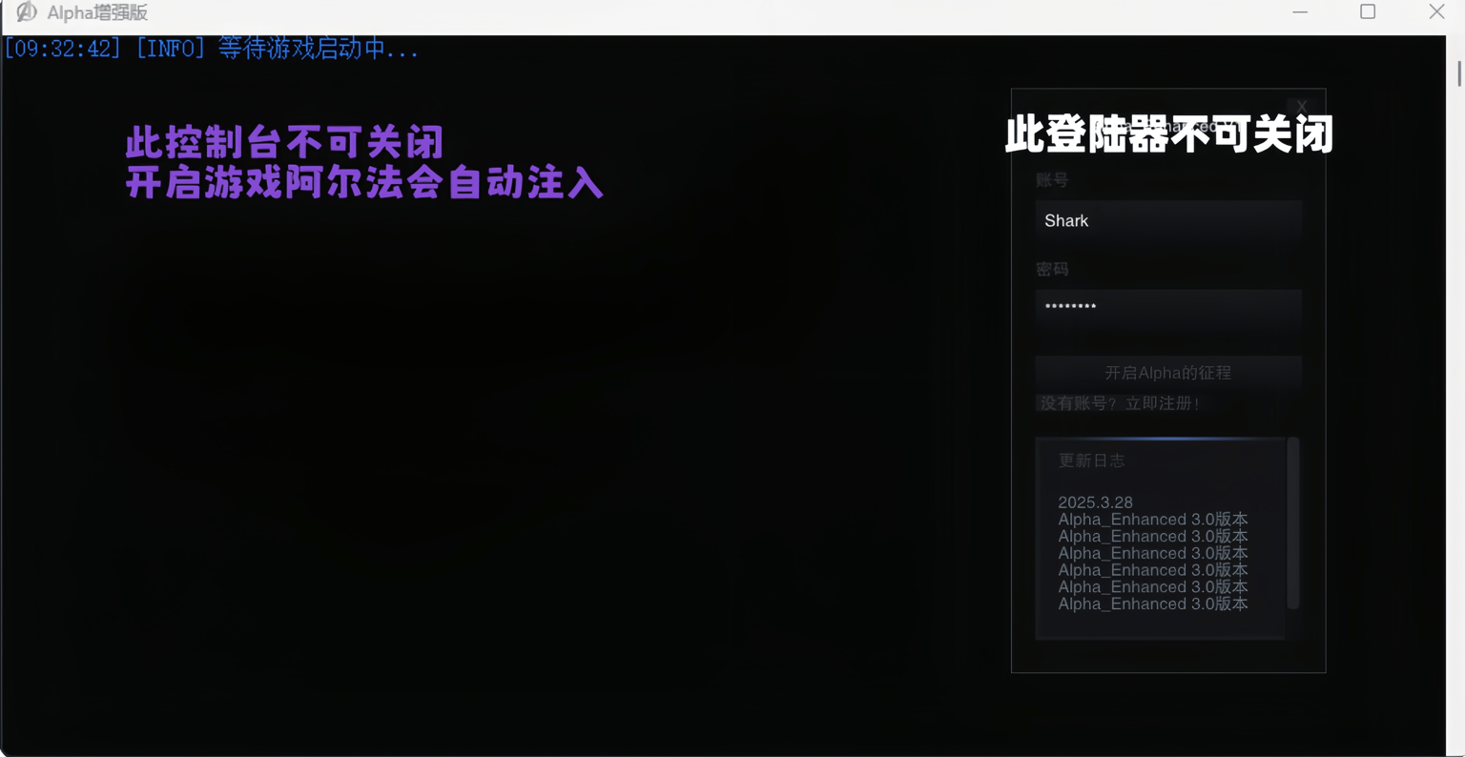Click the Alpha app icon in title bar
This screenshot has width=1465, height=757.
click(x=26, y=12)
